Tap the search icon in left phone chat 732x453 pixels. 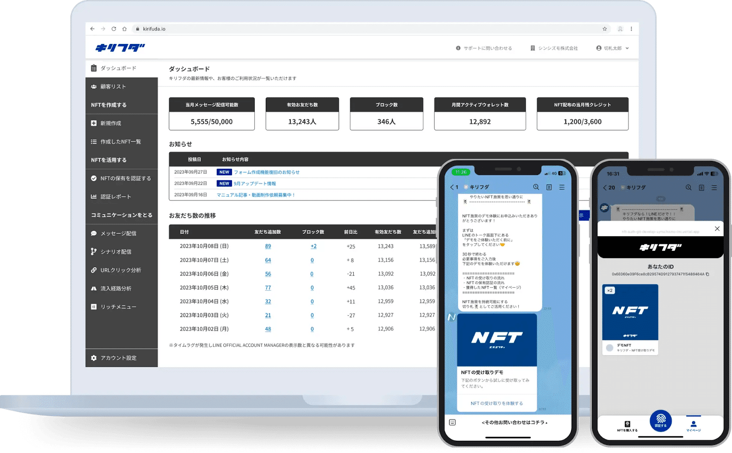coord(536,187)
